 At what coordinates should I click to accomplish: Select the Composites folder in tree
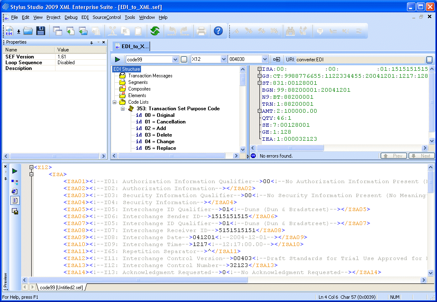click(x=139, y=89)
